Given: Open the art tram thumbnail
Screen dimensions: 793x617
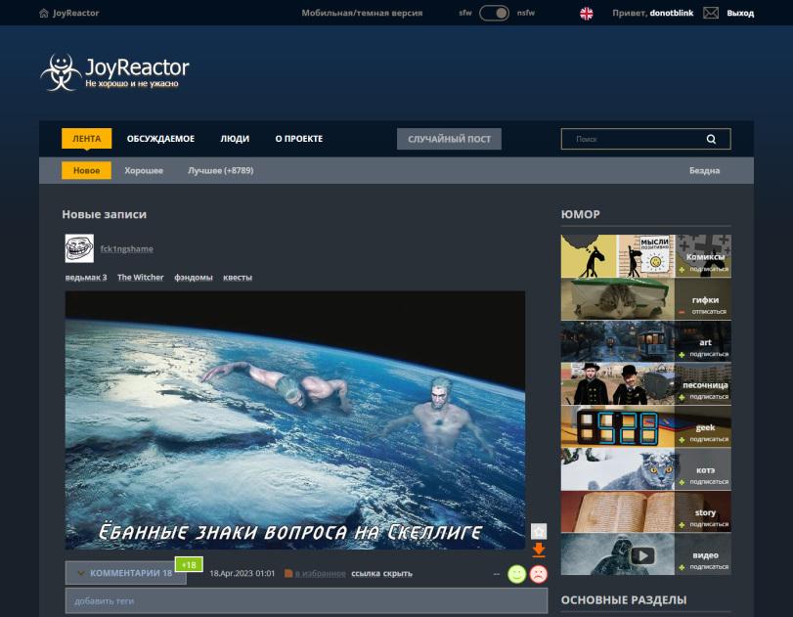Looking at the screenshot, I should [x=618, y=341].
